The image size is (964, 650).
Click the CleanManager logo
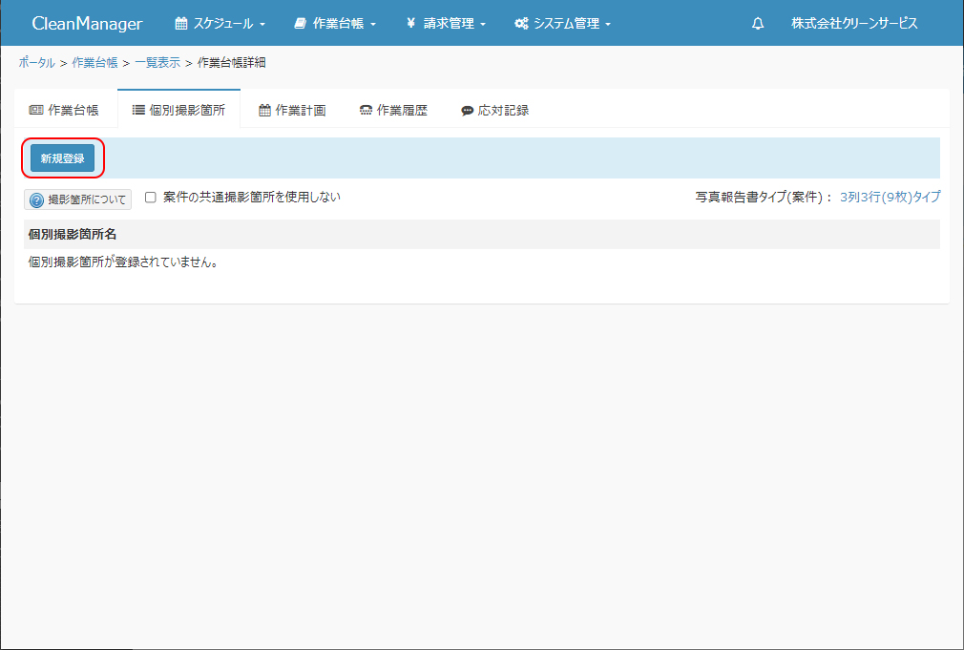(87, 24)
